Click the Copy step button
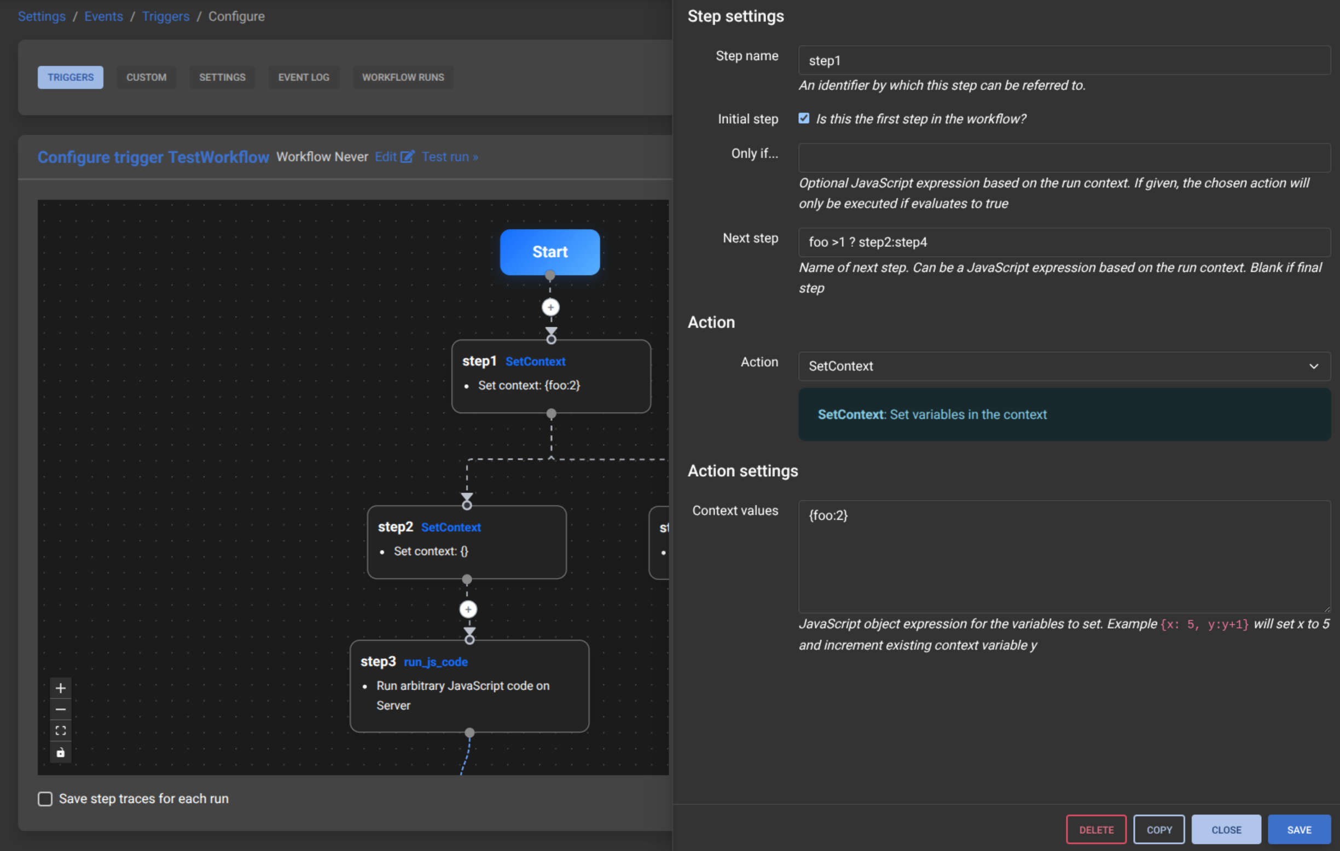The image size is (1340, 851). 1158,829
